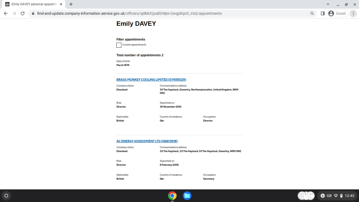View site security padlock info
Screen dimensions: 359x202
click(x=33, y=14)
